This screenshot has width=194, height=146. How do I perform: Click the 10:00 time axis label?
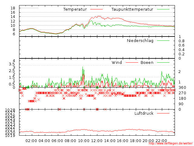[x=84, y=141]
